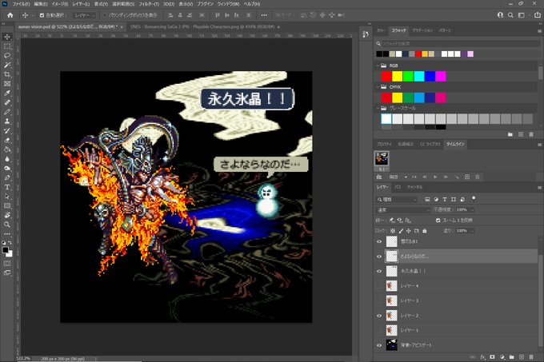Switch to the Romancing SaGa document tab
Image resolution: width=544 pixels, height=362 pixels.
(202, 26)
